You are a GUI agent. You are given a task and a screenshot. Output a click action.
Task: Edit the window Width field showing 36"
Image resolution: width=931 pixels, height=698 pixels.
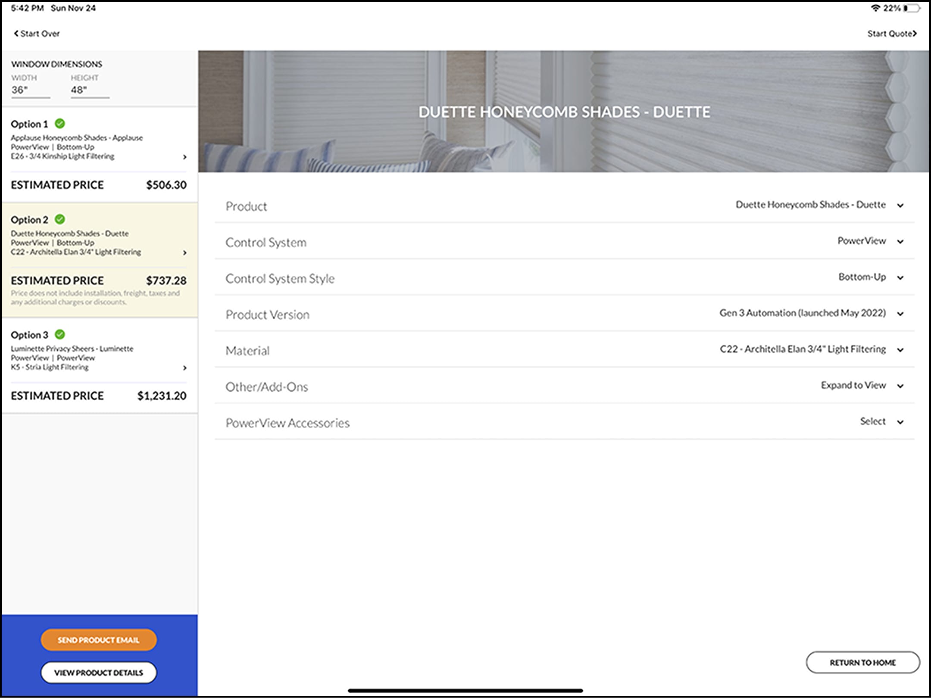[31, 90]
